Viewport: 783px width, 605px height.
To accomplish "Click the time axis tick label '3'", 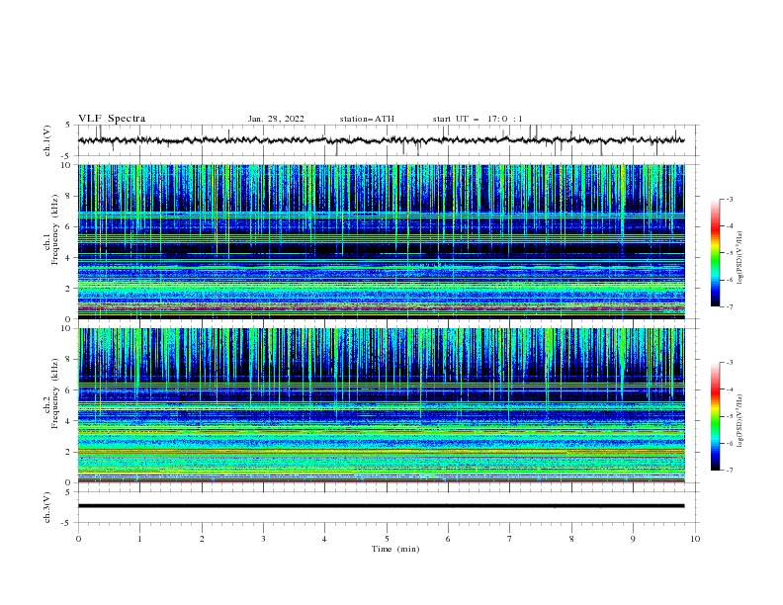I will [263, 539].
